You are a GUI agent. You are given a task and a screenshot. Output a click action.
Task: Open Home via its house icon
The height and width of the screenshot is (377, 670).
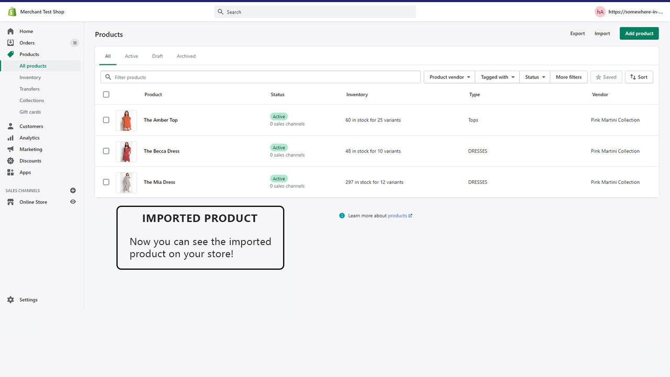pos(10,31)
